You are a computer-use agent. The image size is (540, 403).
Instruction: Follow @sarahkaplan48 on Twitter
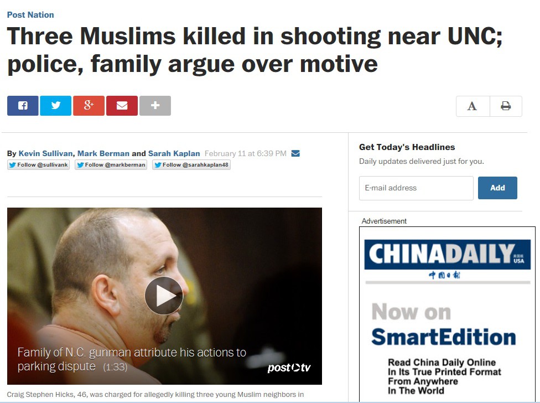(x=191, y=165)
